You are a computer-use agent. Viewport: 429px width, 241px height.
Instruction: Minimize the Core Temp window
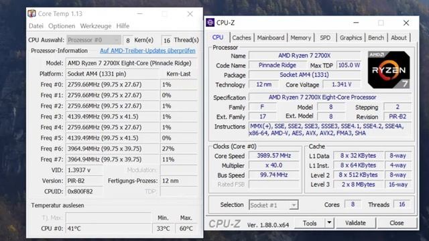(x=139, y=13)
